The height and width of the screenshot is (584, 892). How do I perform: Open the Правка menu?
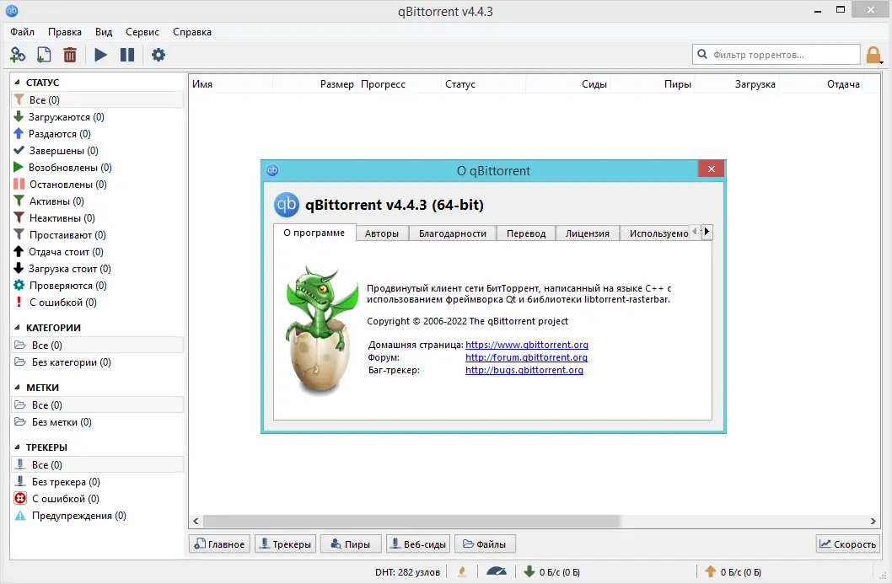point(64,32)
